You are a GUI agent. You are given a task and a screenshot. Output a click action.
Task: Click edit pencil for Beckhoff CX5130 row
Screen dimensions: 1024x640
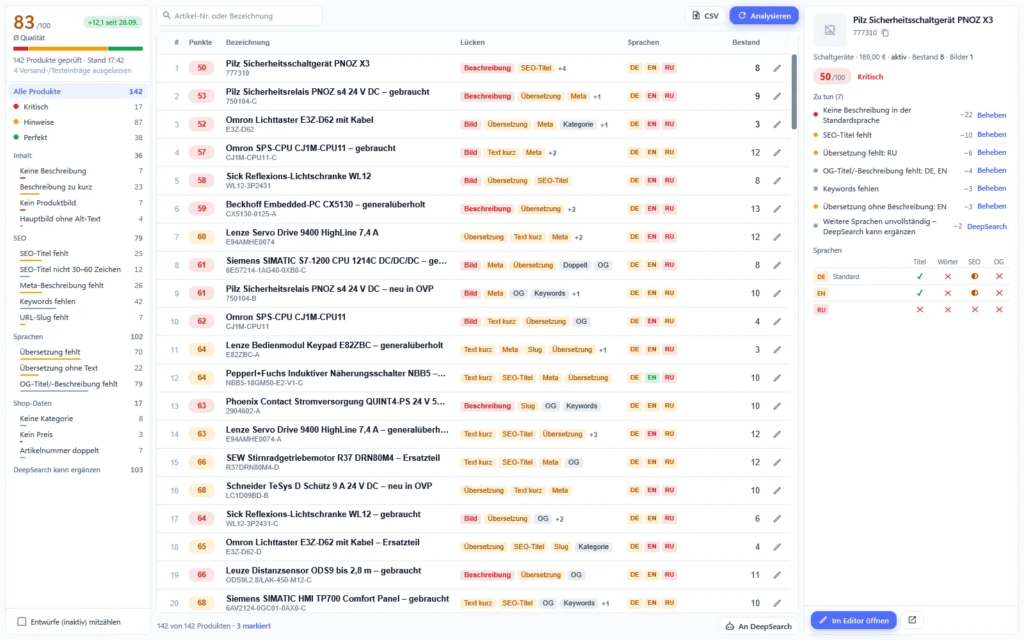click(777, 209)
